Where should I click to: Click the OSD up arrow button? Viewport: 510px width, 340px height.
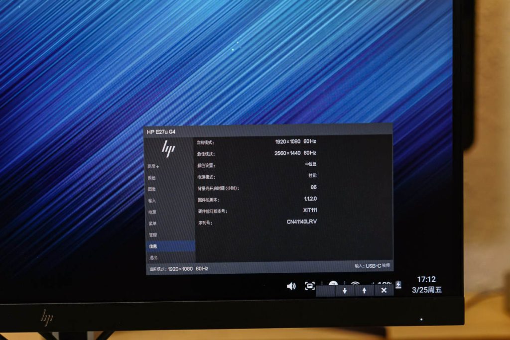tap(364, 291)
